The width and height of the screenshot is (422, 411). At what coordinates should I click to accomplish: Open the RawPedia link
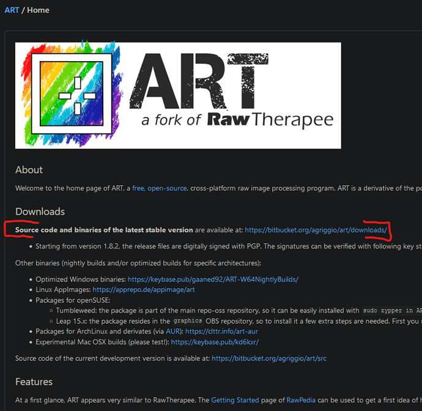301,400
